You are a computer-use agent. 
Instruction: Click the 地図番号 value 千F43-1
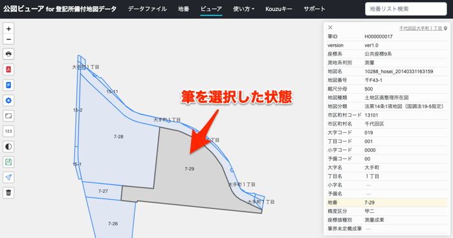click(x=373, y=80)
